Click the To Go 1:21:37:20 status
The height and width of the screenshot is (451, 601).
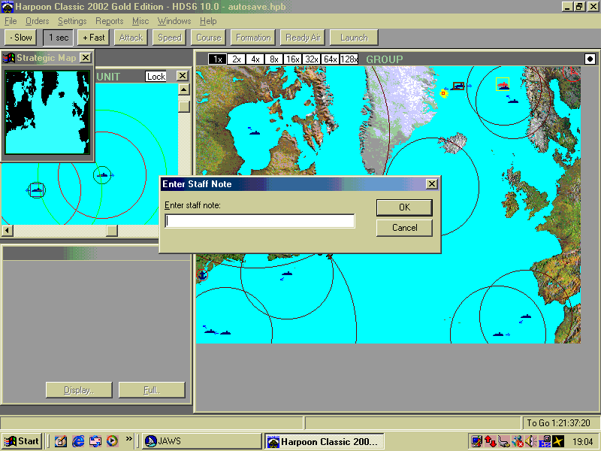(558, 423)
